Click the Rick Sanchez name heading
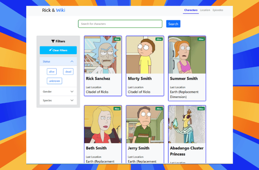Image resolution: width=259 pixels, height=170 pixels. click(x=98, y=79)
